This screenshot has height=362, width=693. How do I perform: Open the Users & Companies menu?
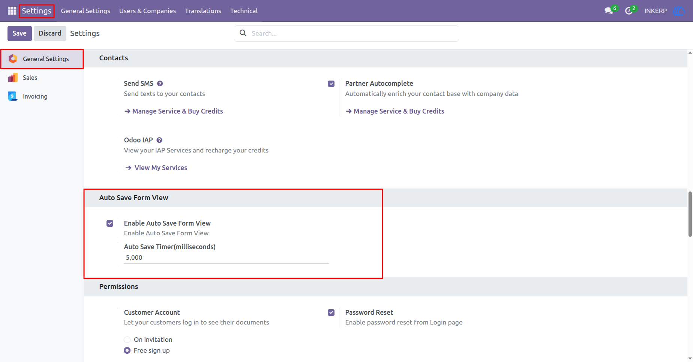(x=147, y=11)
